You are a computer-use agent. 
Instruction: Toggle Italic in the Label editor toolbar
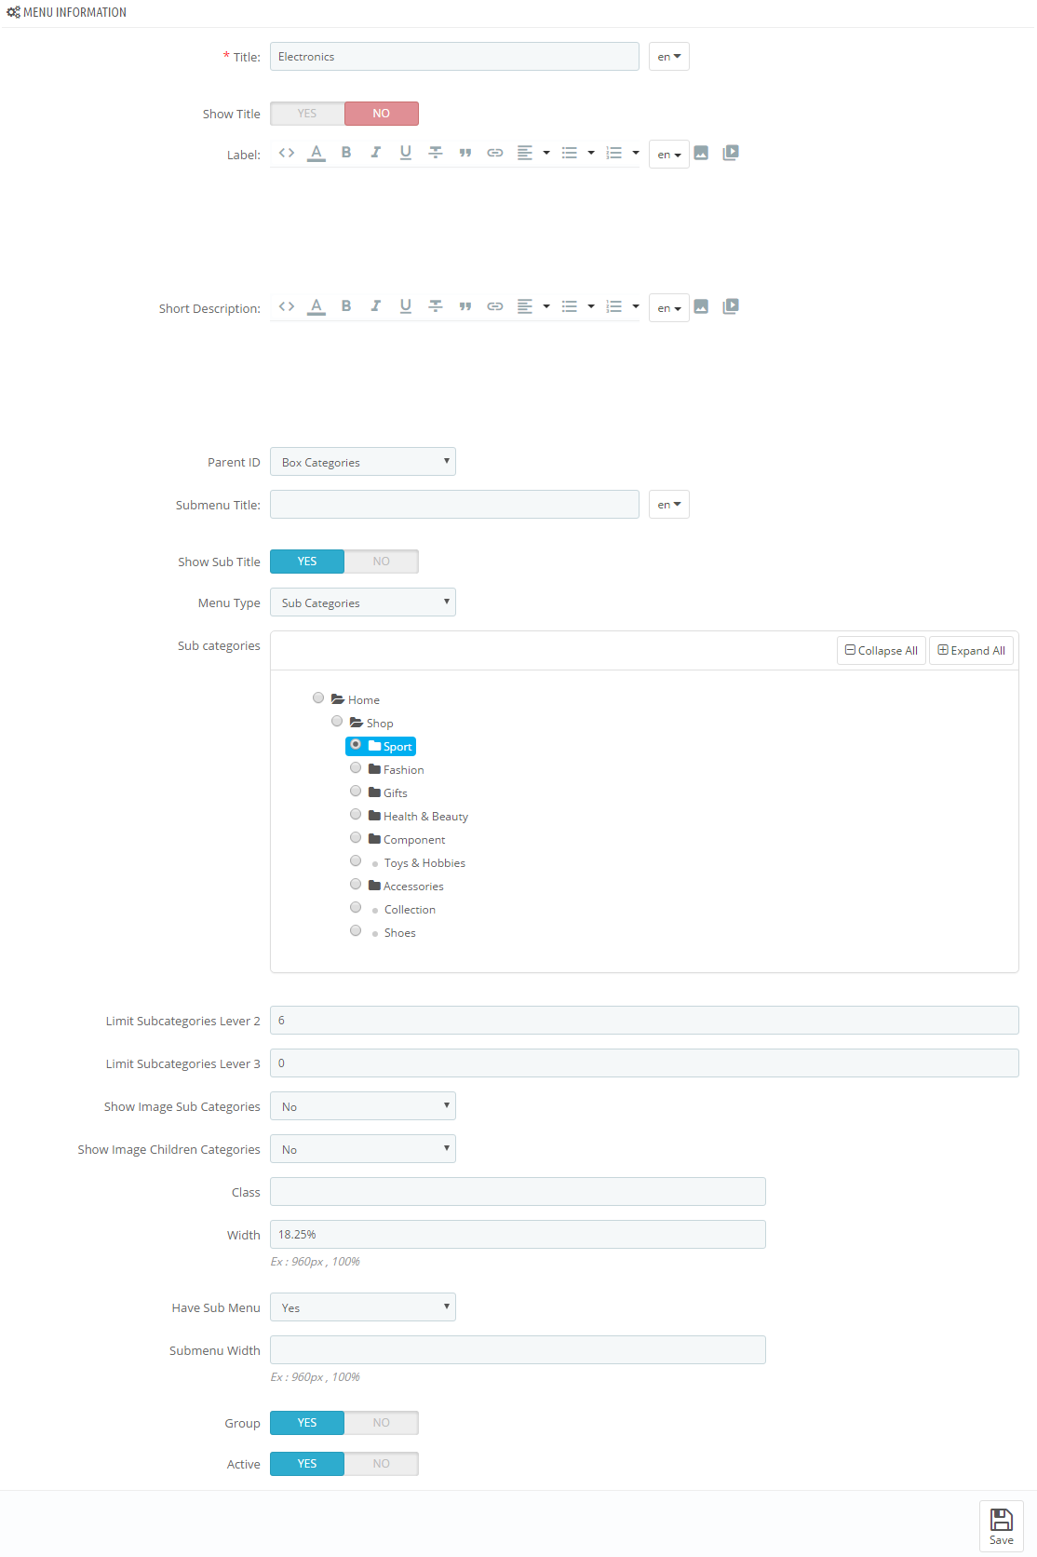click(x=376, y=153)
